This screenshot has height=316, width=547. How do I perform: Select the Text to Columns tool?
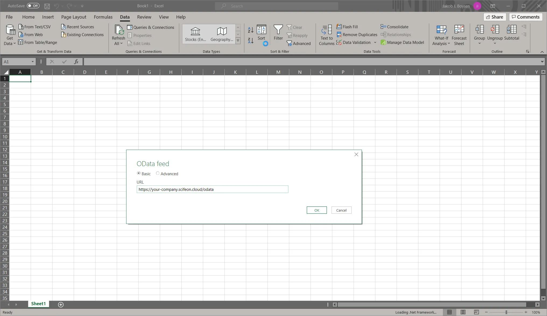click(326, 34)
